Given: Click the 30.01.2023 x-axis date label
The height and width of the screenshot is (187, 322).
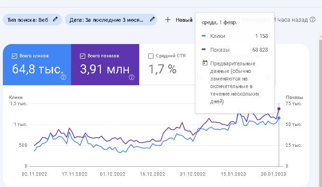Looking at the screenshot, I should coord(273,174).
